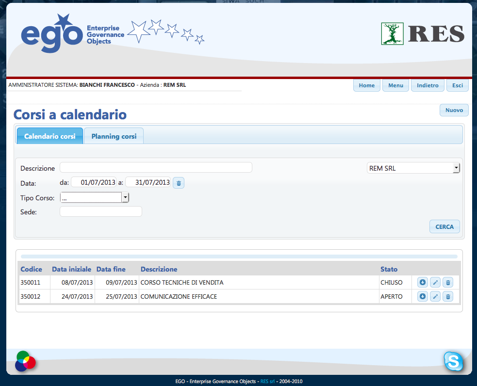Open the REM SRL company dropdown
The image size is (477, 386).
pos(456,168)
